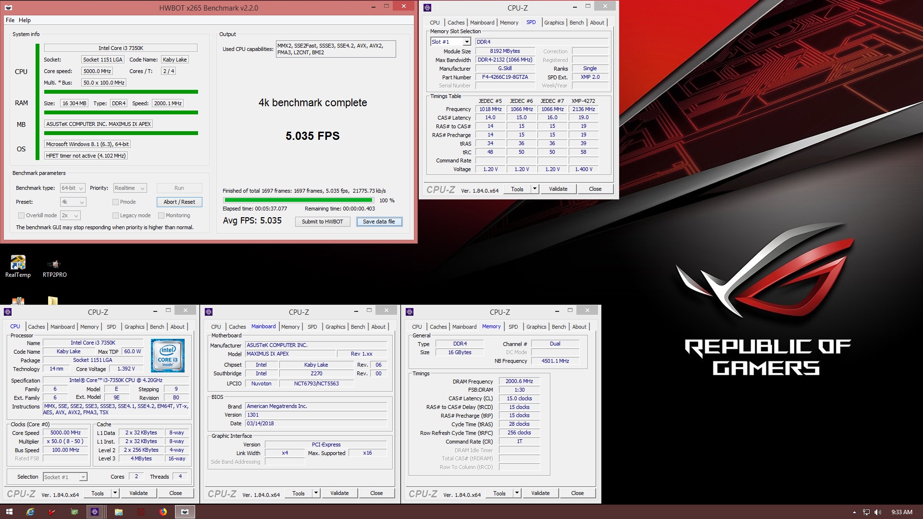Switch to Caches tab in CPU tab window

pyautogui.click(x=36, y=327)
